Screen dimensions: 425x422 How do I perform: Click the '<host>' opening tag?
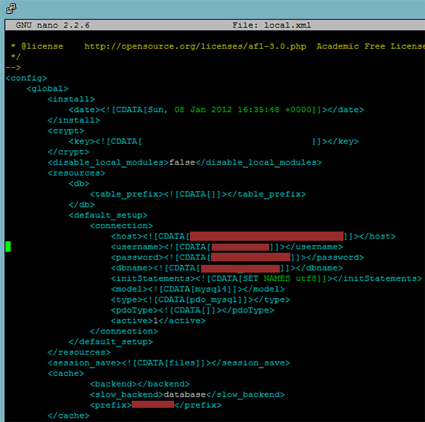coord(127,236)
